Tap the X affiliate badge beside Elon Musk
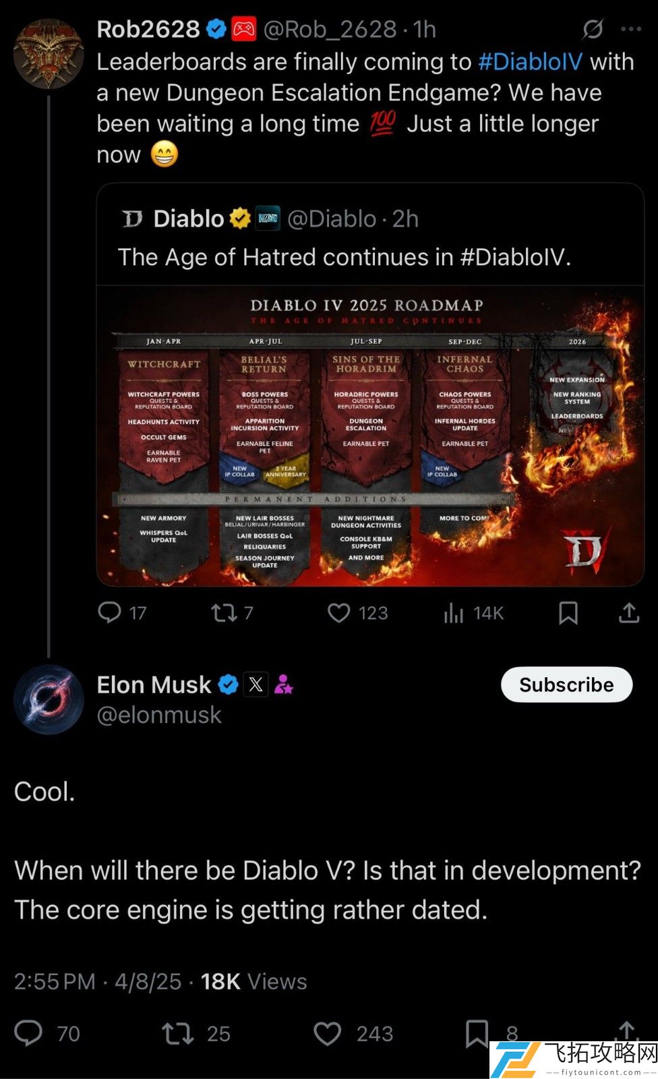 click(x=256, y=685)
